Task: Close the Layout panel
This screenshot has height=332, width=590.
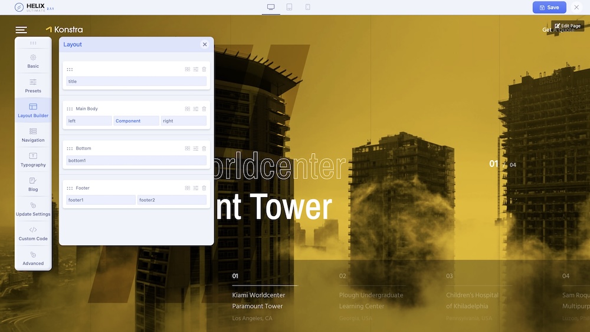Action: coord(205,44)
